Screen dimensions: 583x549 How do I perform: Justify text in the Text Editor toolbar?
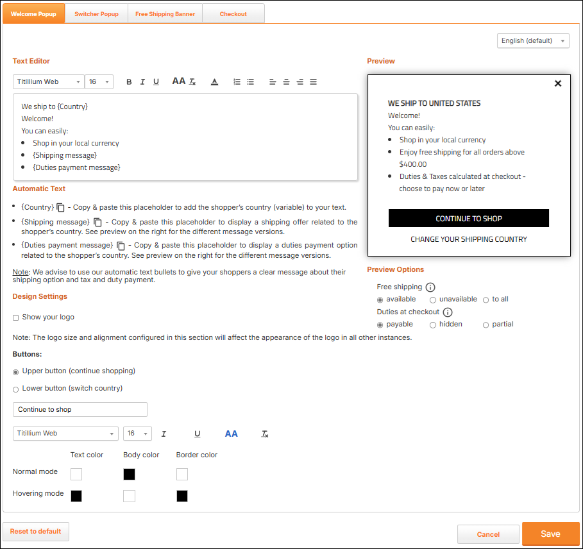(314, 82)
